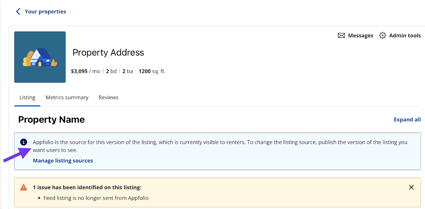Select the Listing tab
The width and height of the screenshot is (425, 209).
click(27, 97)
